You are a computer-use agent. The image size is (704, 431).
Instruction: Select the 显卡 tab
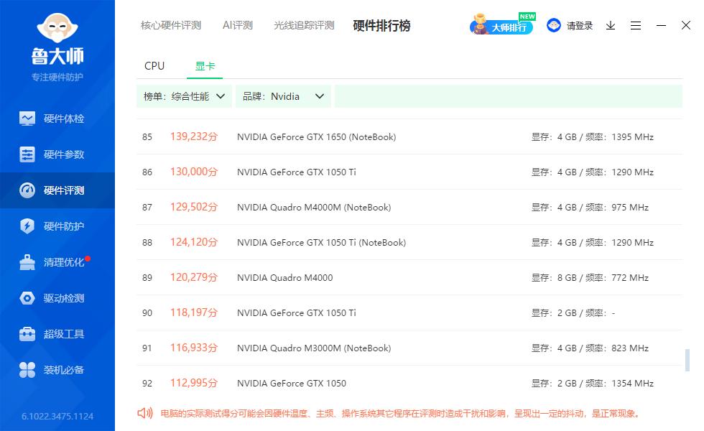[206, 65]
